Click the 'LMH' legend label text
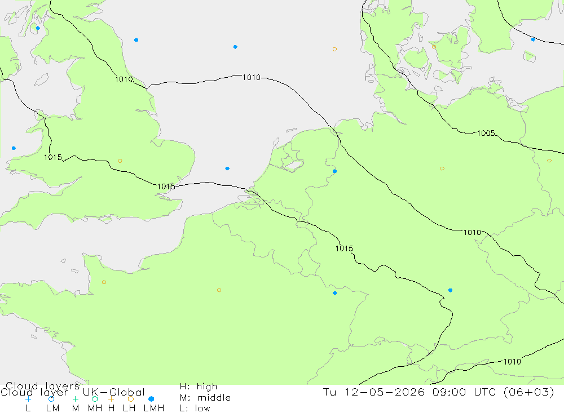Viewport: 564px width, 413px height. (x=154, y=408)
